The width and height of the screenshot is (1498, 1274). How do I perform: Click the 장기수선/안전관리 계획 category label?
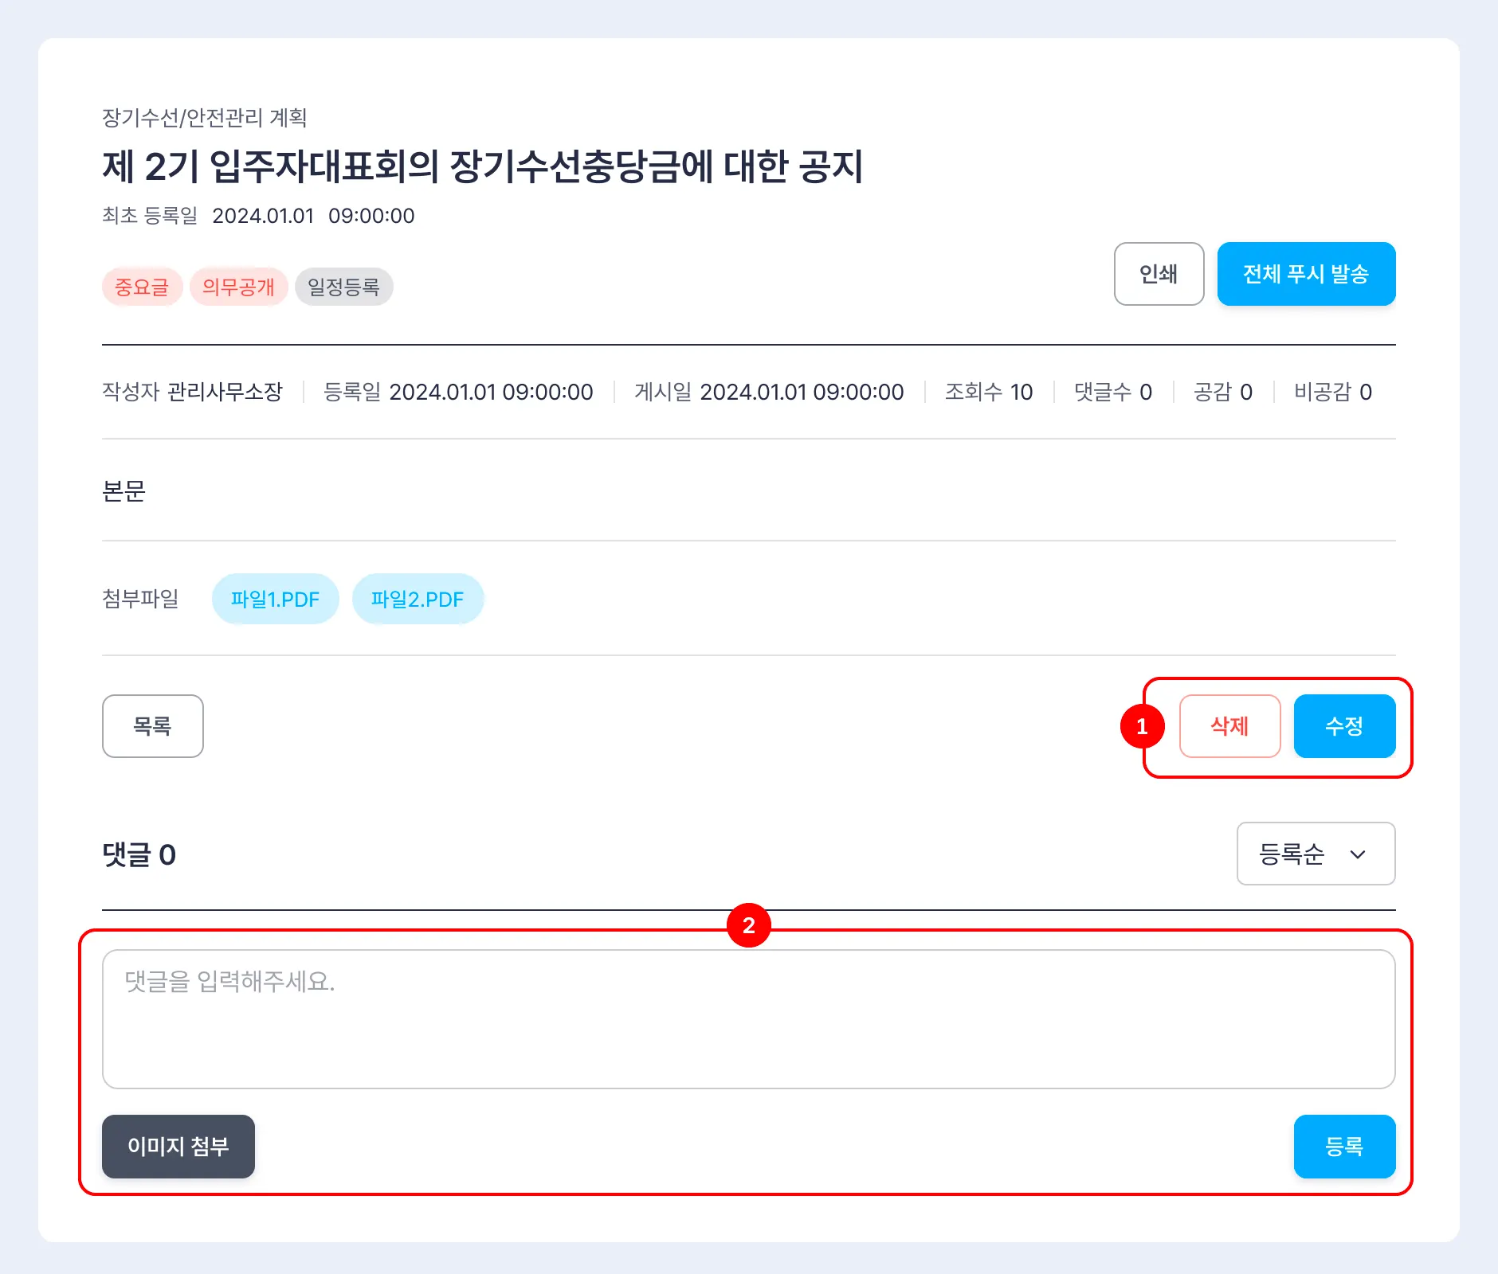click(x=204, y=118)
